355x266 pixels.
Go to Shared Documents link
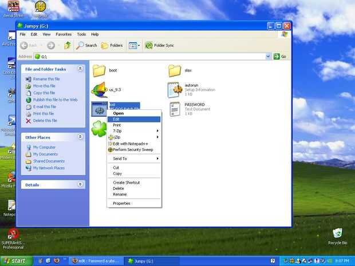tap(49, 161)
